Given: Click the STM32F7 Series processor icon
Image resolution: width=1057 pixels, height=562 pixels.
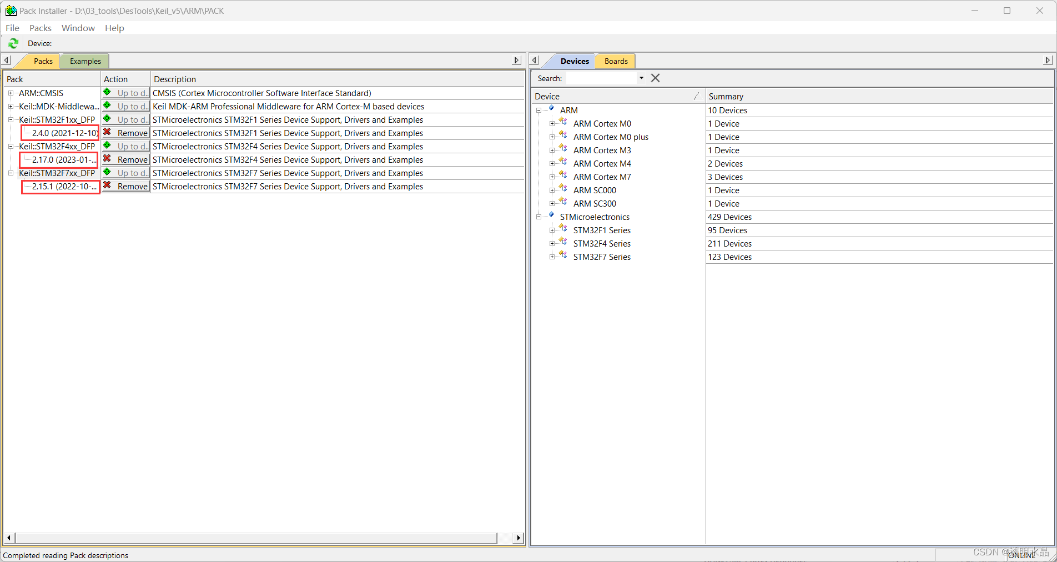Looking at the screenshot, I should tap(562, 256).
